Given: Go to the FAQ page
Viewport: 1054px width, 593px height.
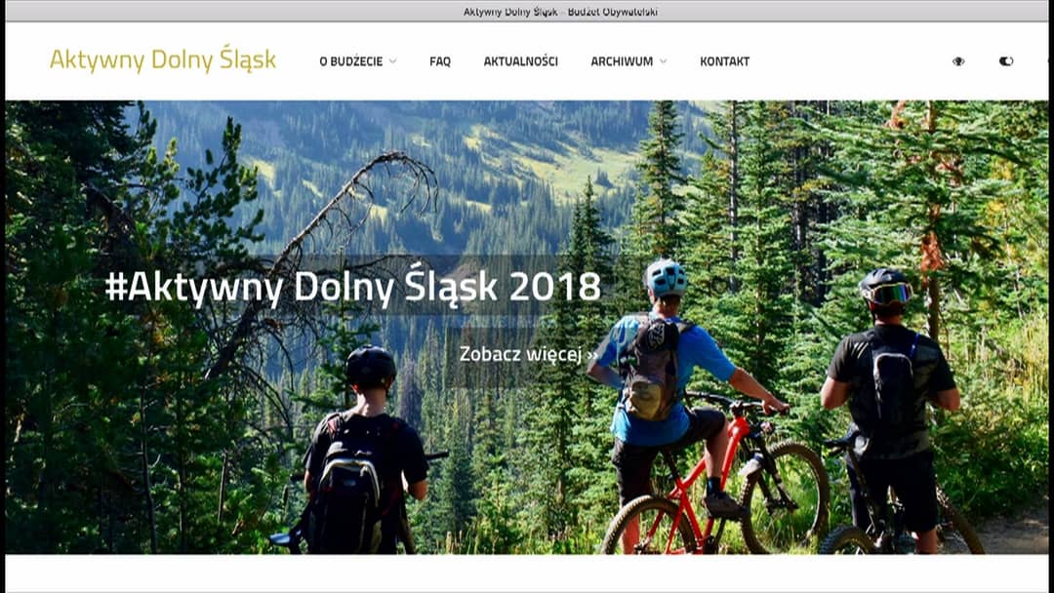Looking at the screenshot, I should pyautogui.click(x=440, y=61).
